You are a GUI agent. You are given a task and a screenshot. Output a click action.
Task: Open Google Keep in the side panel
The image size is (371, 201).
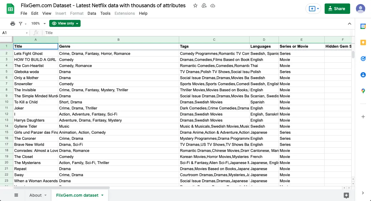pyautogui.click(x=363, y=42)
